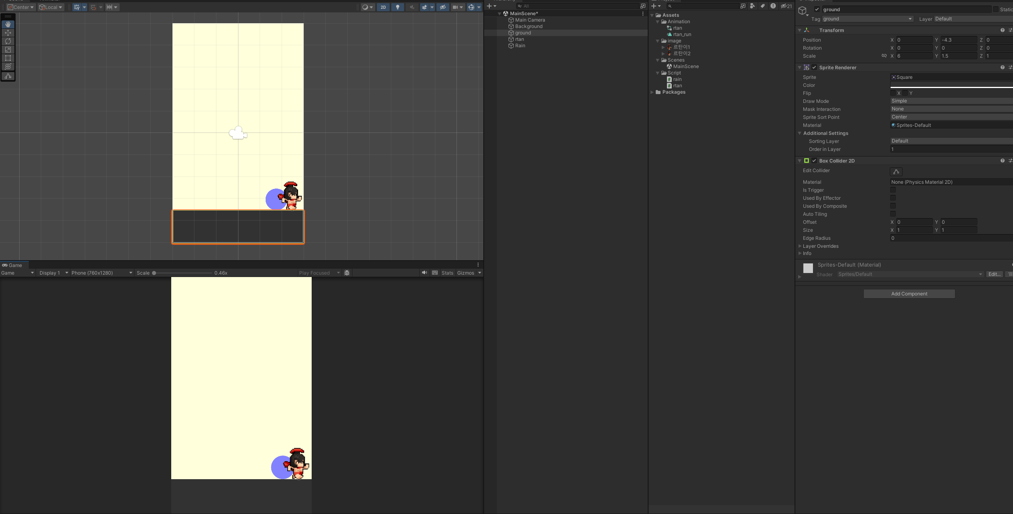
Task: Select rain script asset
Action: [x=677, y=79]
